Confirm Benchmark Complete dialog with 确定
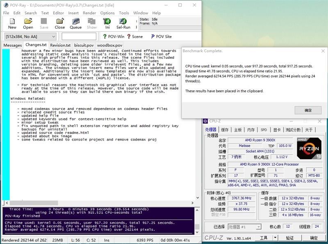328x244 pixels. click(x=308, y=110)
